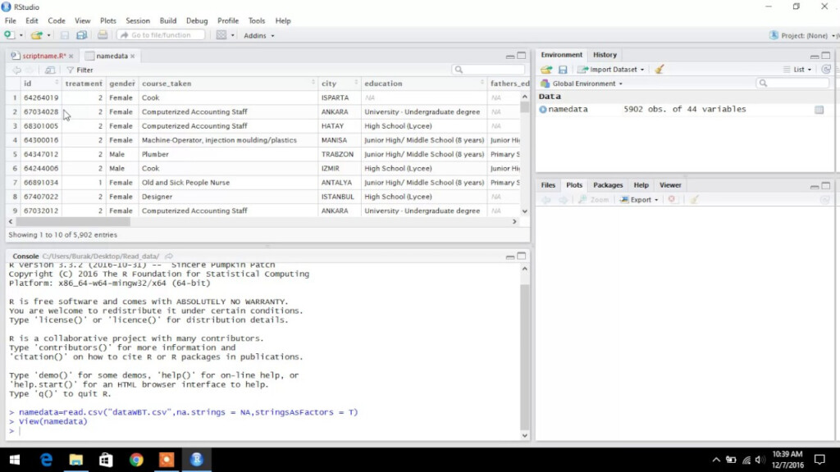This screenshot has width=840, height=472.
Task: Open the Code menu
Action: (x=57, y=20)
